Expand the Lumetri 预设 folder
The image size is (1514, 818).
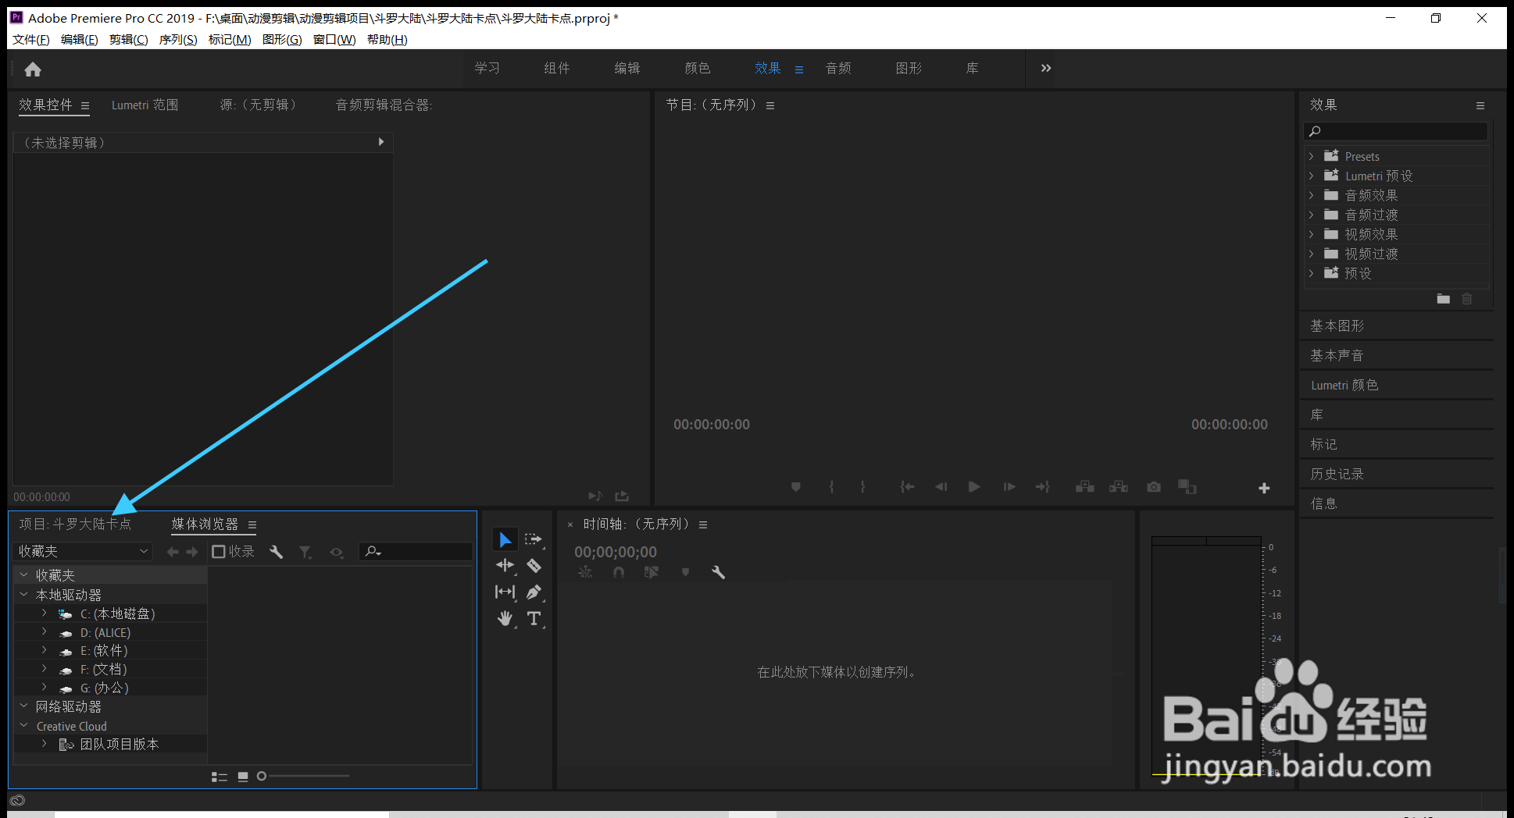[1312, 176]
